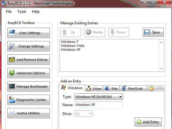Click entries list scrollbar down arrow
Viewport: 172px width, 129px height.
pyautogui.click(x=161, y=69)
